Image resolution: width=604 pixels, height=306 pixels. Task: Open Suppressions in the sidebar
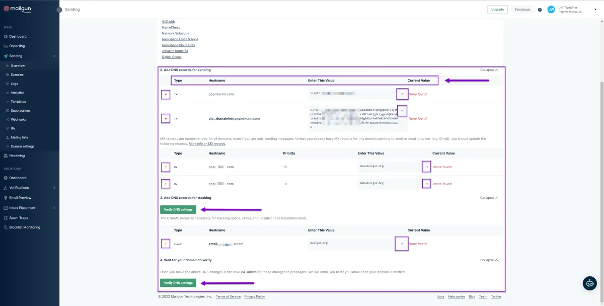tap(21, 111)
